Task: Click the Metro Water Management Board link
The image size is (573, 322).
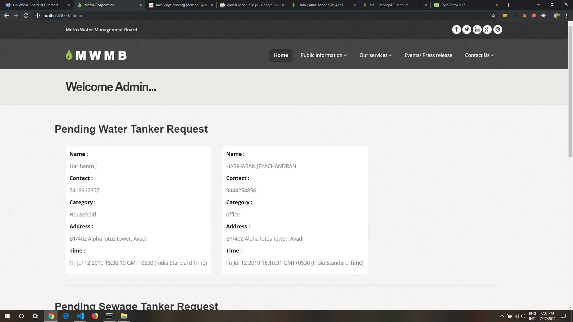Action: pos(101,30)
